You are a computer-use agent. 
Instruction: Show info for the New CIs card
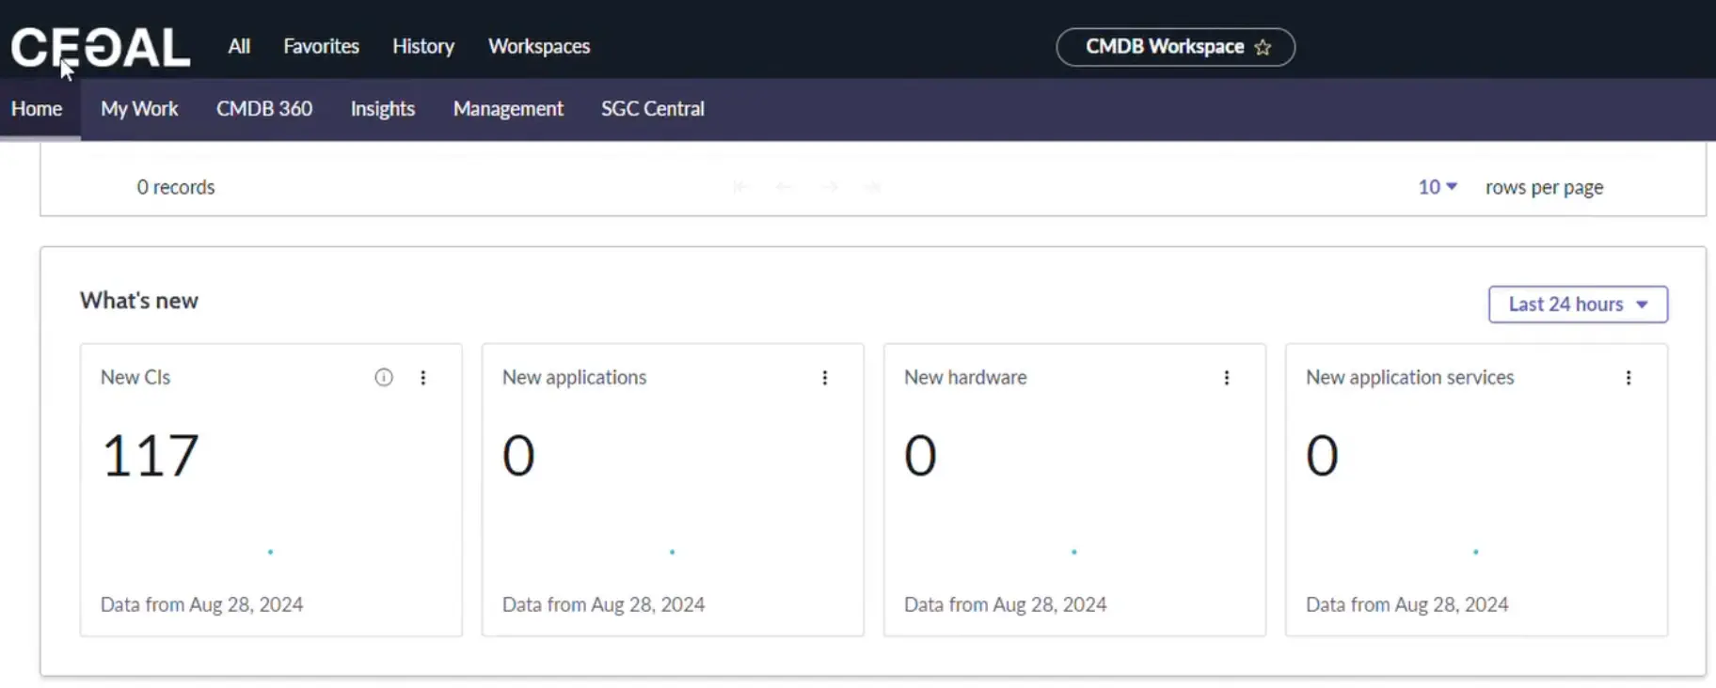(384, 377)
